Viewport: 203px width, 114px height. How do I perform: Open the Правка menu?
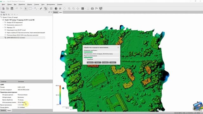tap(9, 4)
